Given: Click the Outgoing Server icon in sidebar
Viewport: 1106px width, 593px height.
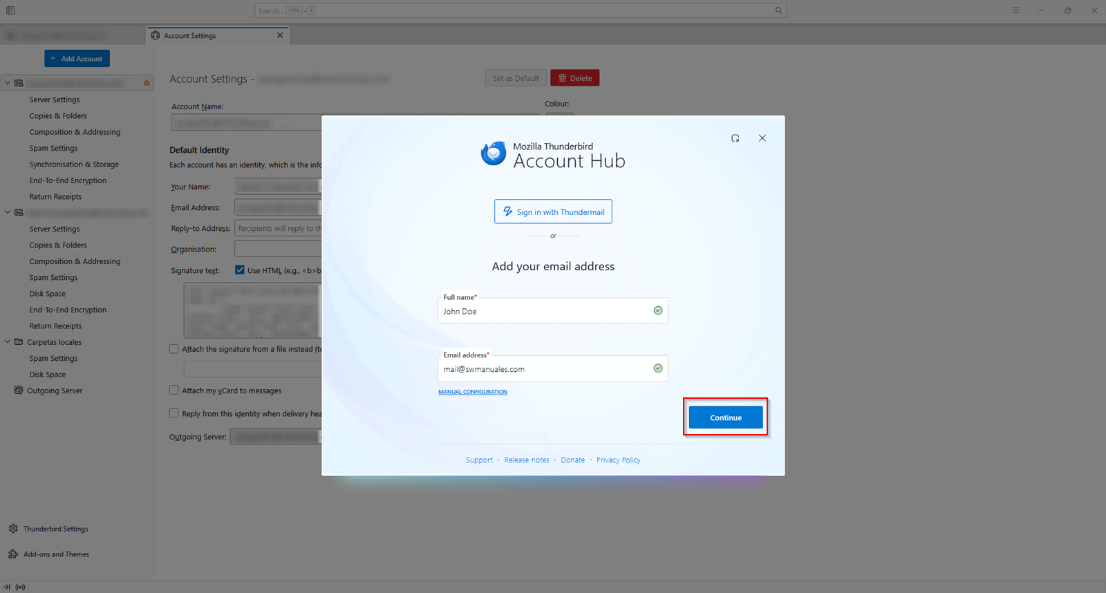Looking at the screenshot, I should coord(19,390).
